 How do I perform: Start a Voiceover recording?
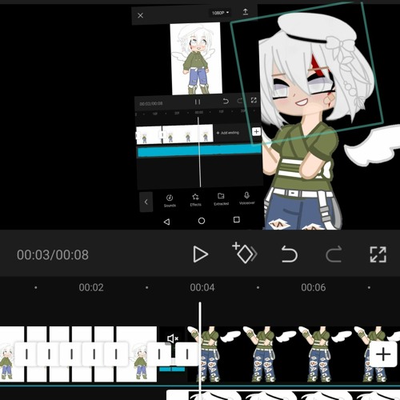coord(247,198)
